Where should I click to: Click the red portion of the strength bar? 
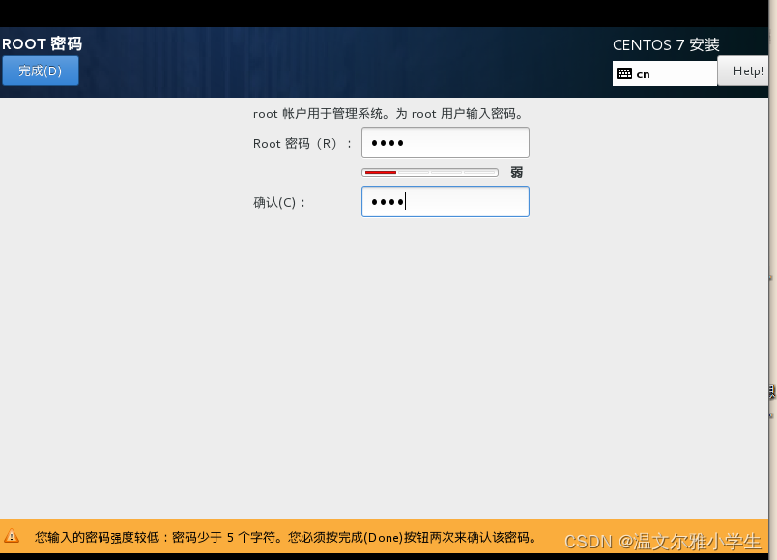pos(382,171)
